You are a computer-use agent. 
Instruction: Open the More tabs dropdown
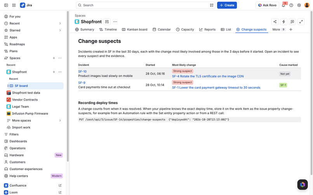(x=279, y=29)
